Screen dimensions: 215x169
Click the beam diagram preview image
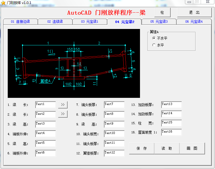click(x=74, y=63)
